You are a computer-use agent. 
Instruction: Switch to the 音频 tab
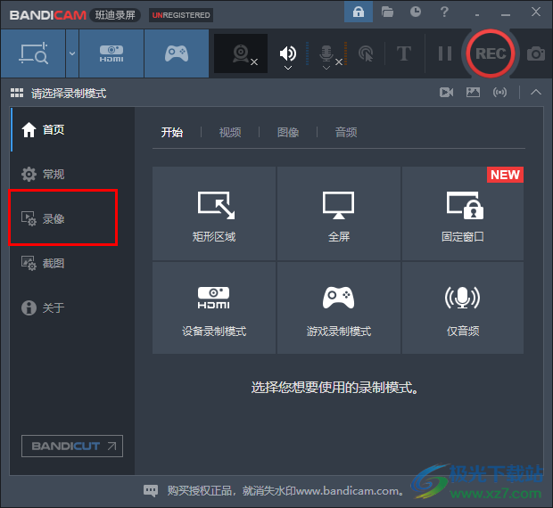pos(346,133)
